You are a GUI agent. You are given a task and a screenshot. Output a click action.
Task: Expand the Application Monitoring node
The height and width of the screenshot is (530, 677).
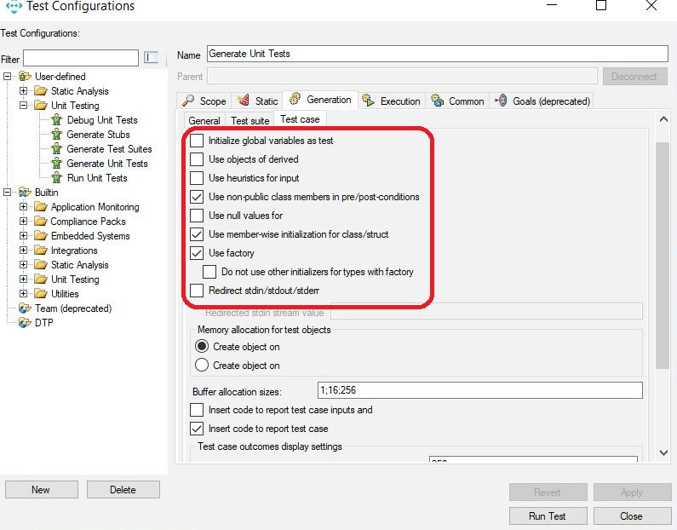[23, 207]
